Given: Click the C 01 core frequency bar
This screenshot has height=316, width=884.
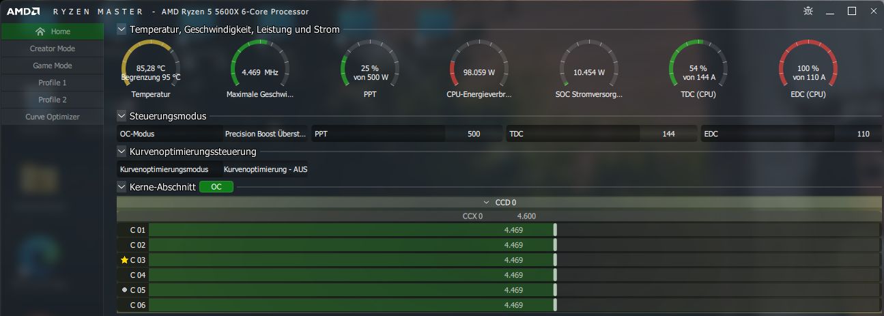Looking at the screenshot, I should [514, 230].
